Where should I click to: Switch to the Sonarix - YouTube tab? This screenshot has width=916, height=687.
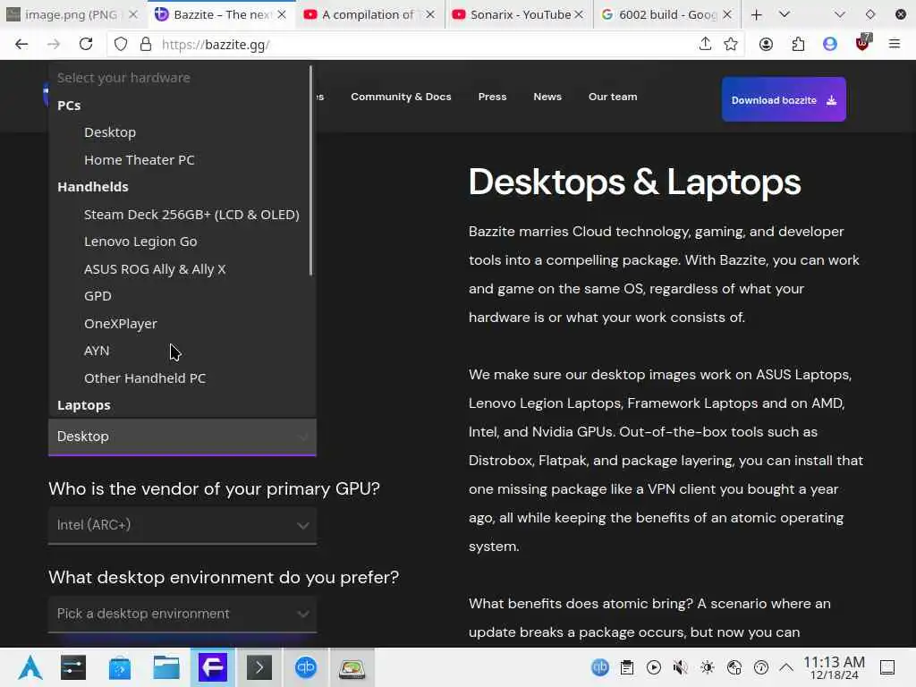[518, 14]
